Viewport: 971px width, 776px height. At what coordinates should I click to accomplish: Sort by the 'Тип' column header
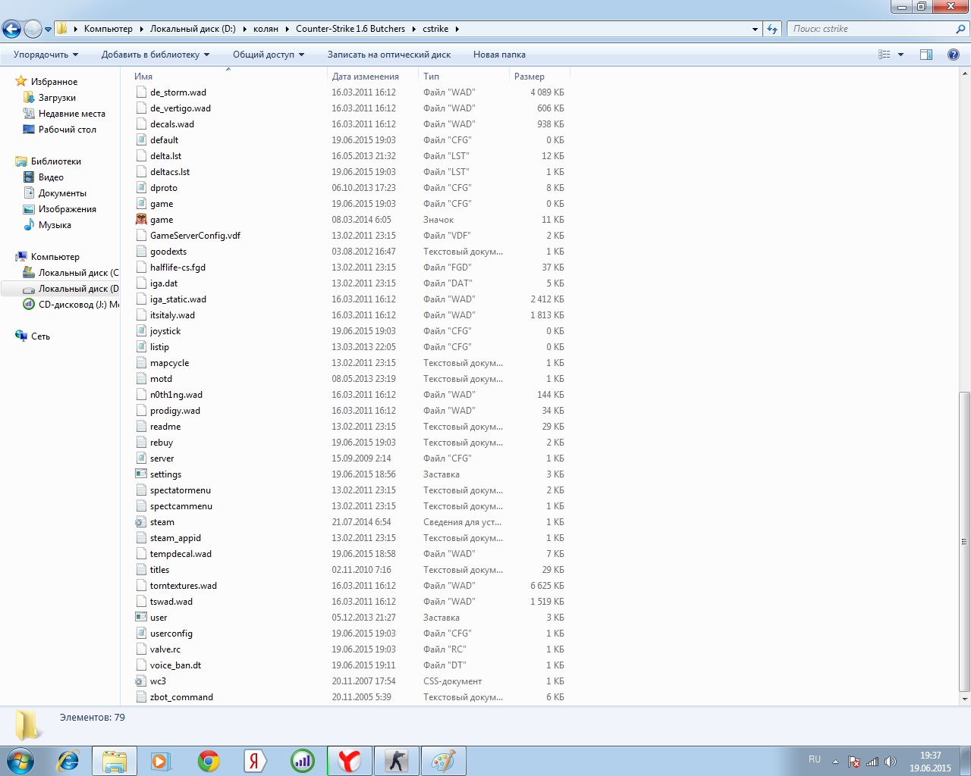pyautogui.click(x=431, y=77)
